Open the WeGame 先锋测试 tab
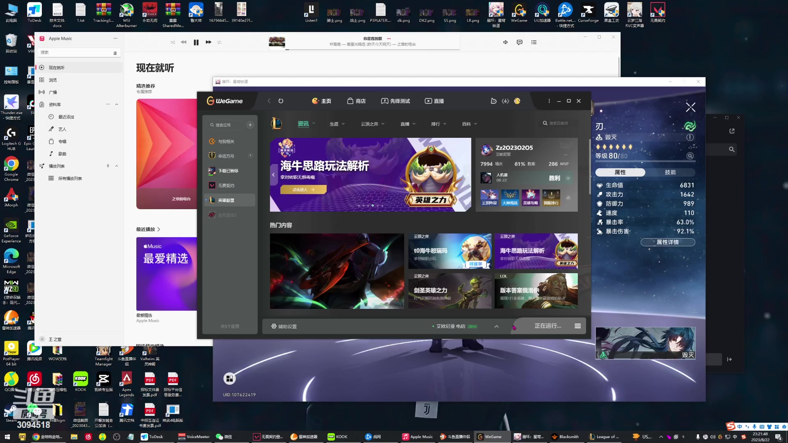 pyautogui.click(x=395, y=101)
